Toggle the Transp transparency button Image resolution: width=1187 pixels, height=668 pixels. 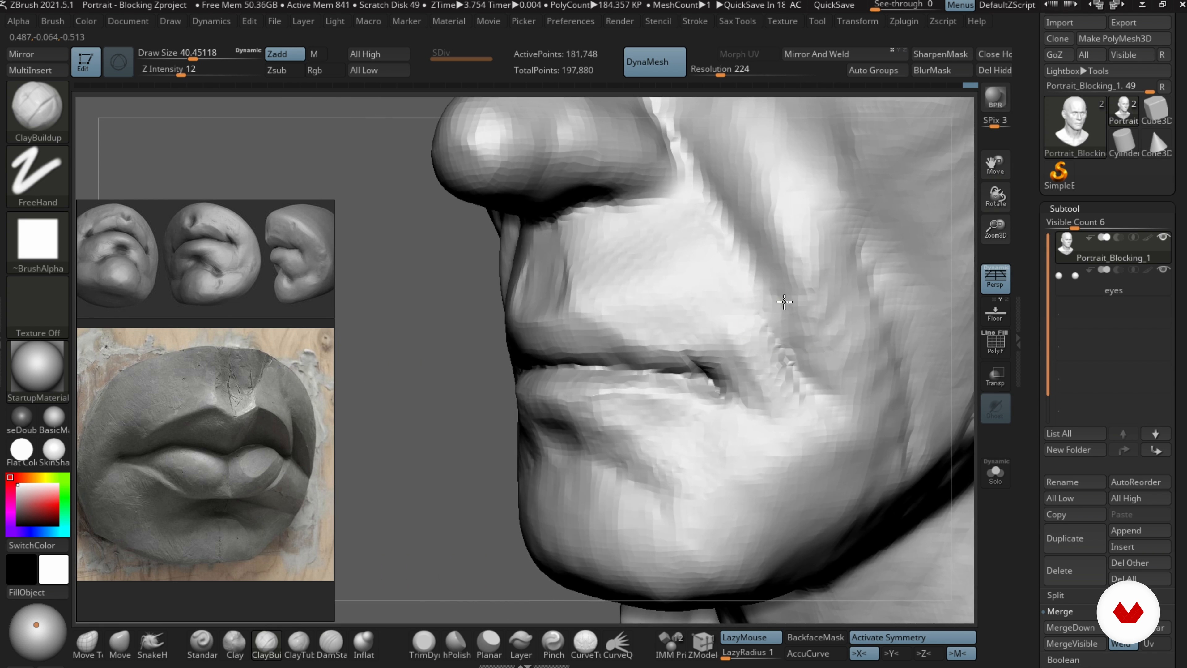[995, 376]
